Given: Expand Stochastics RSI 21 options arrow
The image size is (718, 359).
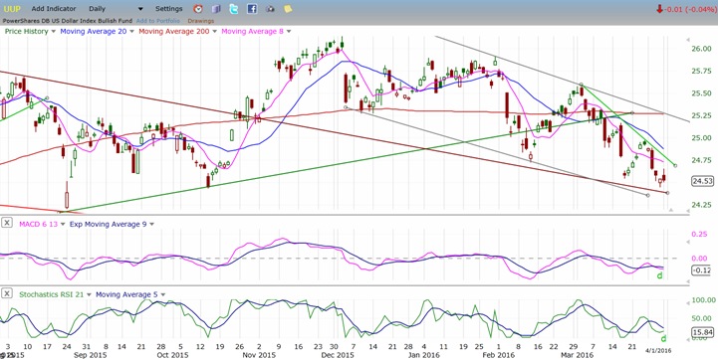Looking at the screenshot, I should click(x=89, y=295).
